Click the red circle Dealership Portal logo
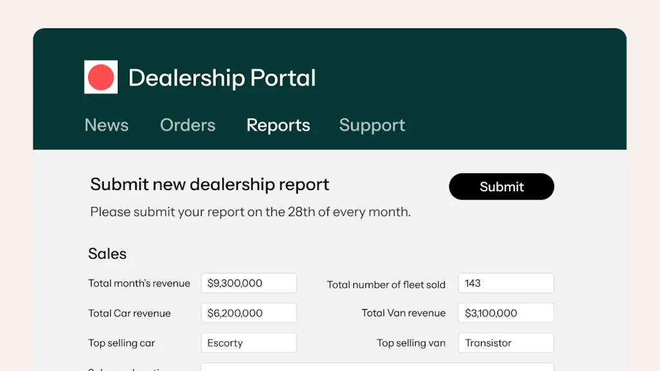The height and width of the screenshot is (371, 660). 101,77
